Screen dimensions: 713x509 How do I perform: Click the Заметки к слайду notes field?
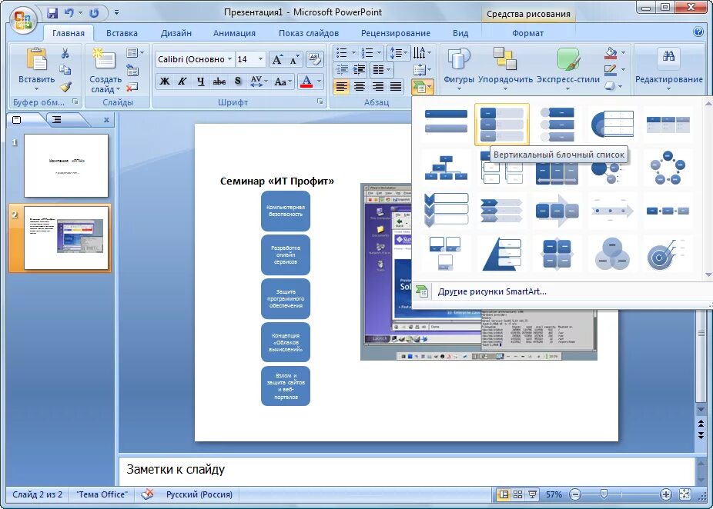pos(407,470)
